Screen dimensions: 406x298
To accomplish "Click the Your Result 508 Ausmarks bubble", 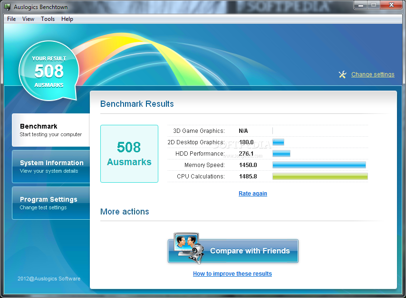I will (49, 71).
